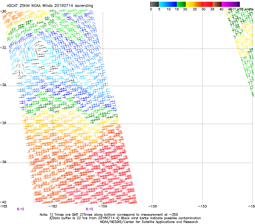Click the brown 35-40 knots legend color
Viewport: 255px width, 224px height.
click(x=217, y=4)
